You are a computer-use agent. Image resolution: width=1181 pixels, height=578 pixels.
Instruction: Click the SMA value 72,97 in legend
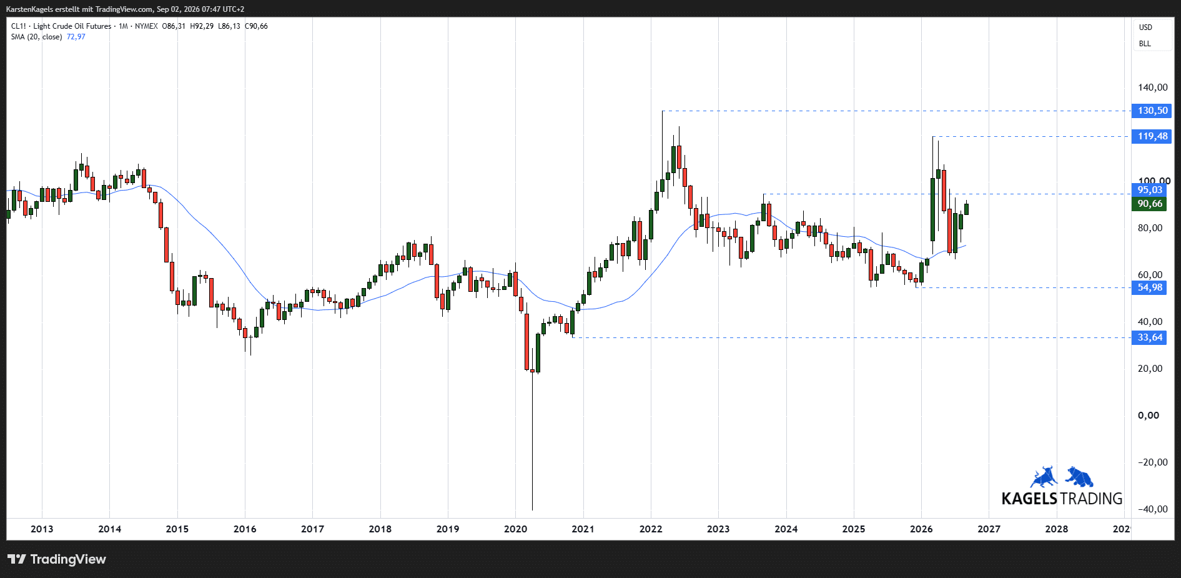click(x=76, y=37)
